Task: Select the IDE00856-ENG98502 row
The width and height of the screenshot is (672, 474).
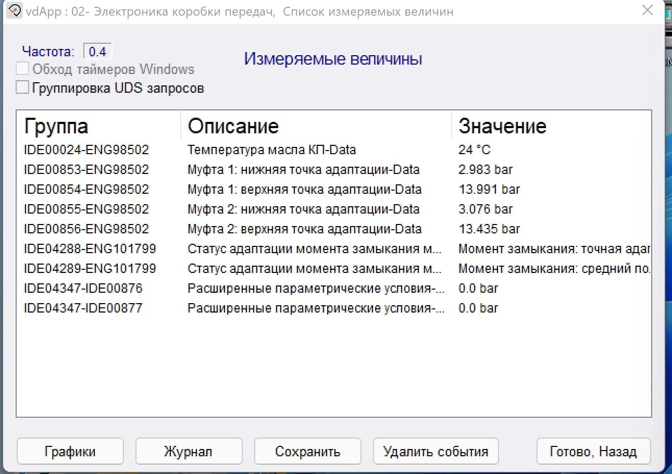Action: point(86,229)
